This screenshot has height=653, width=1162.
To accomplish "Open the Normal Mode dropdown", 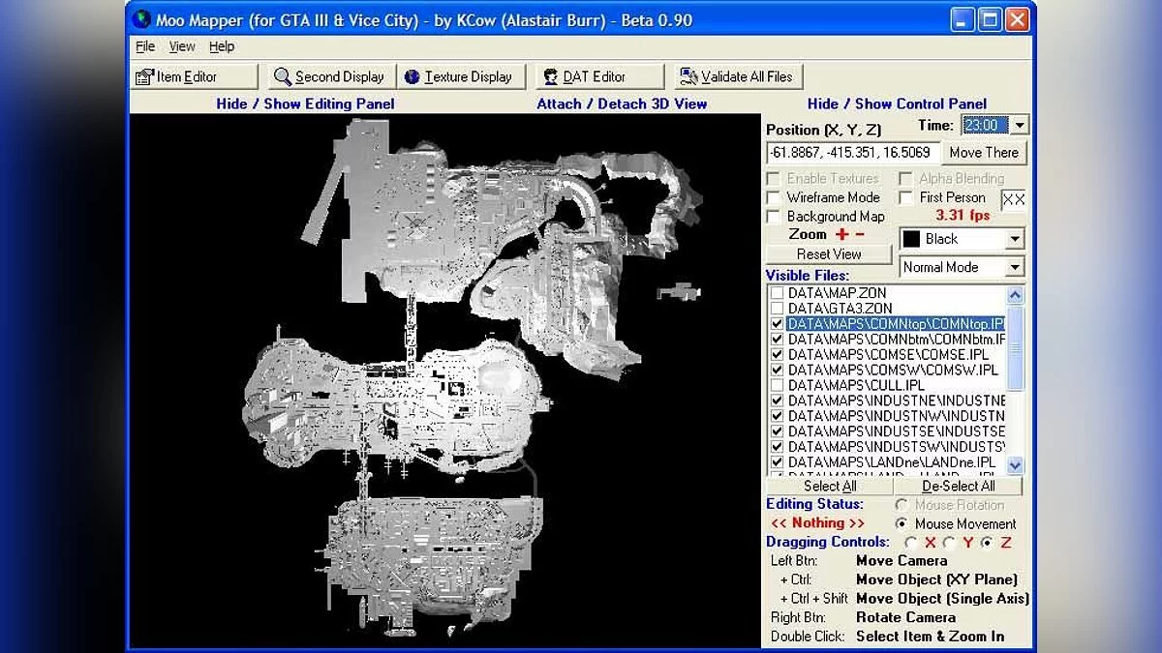I will (1013, 267).
